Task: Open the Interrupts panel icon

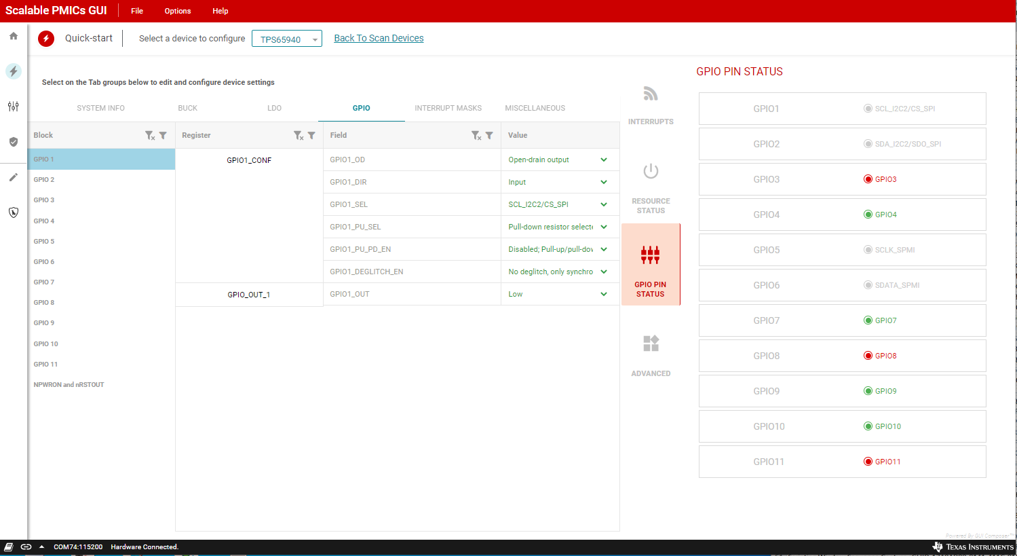Action: 651,95
